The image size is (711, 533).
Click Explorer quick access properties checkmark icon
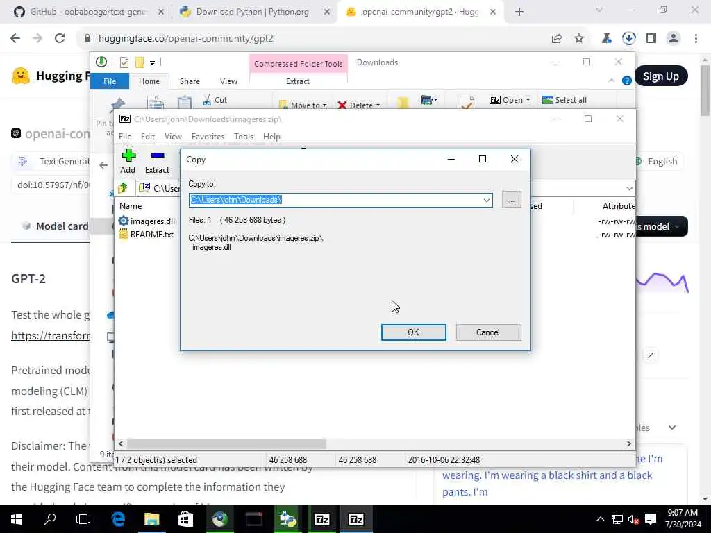[124, 62]
